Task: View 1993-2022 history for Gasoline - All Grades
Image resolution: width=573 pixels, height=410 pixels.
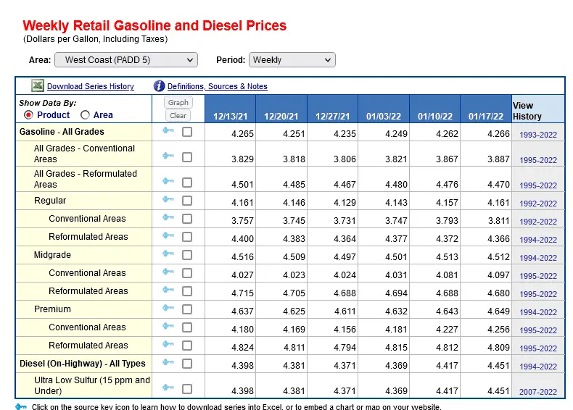Action: pyautogui.click(x=538, y=135)
